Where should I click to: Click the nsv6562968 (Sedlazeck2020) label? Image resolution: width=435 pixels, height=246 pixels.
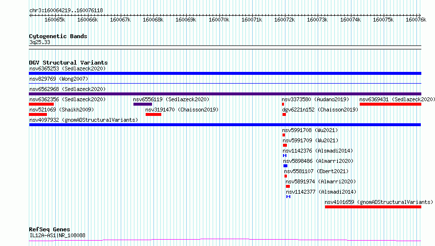click(x=67, y=89)
